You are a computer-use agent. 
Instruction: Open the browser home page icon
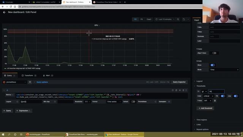(15, 7)
